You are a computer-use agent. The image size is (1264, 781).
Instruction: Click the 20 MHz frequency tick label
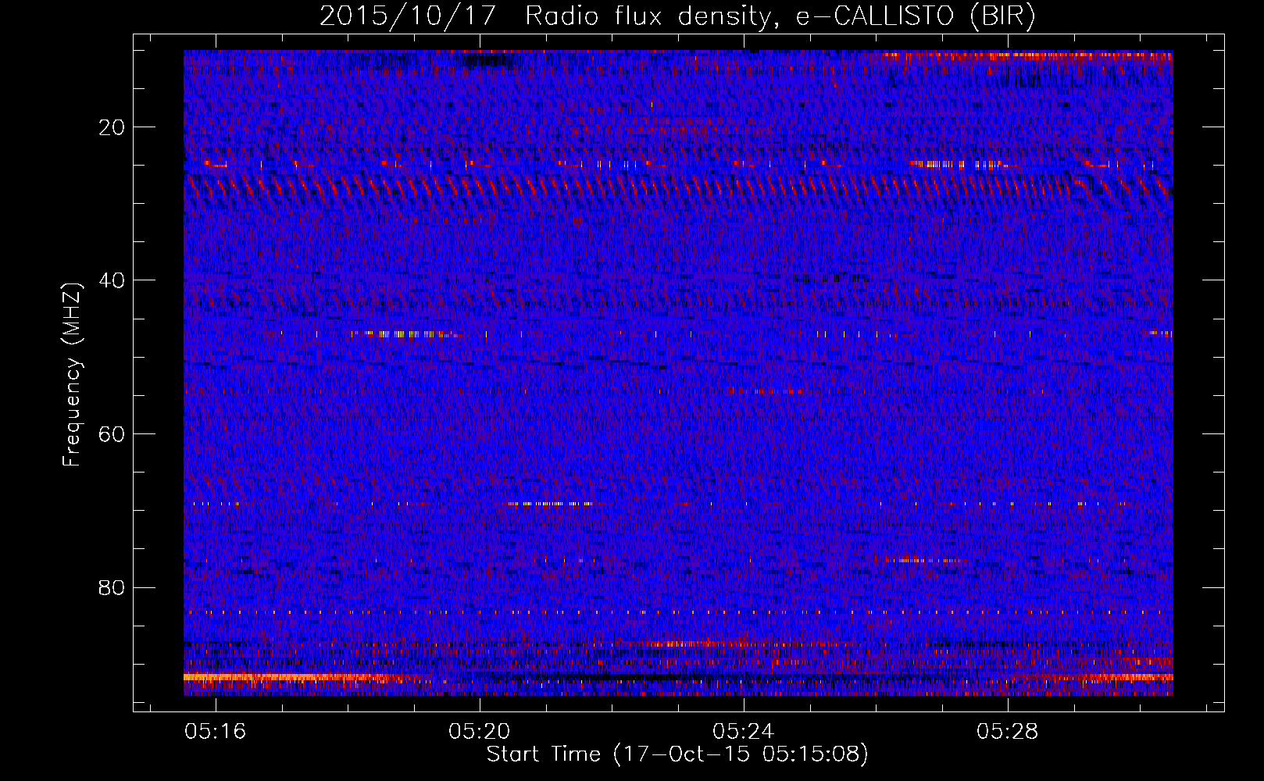112,127
